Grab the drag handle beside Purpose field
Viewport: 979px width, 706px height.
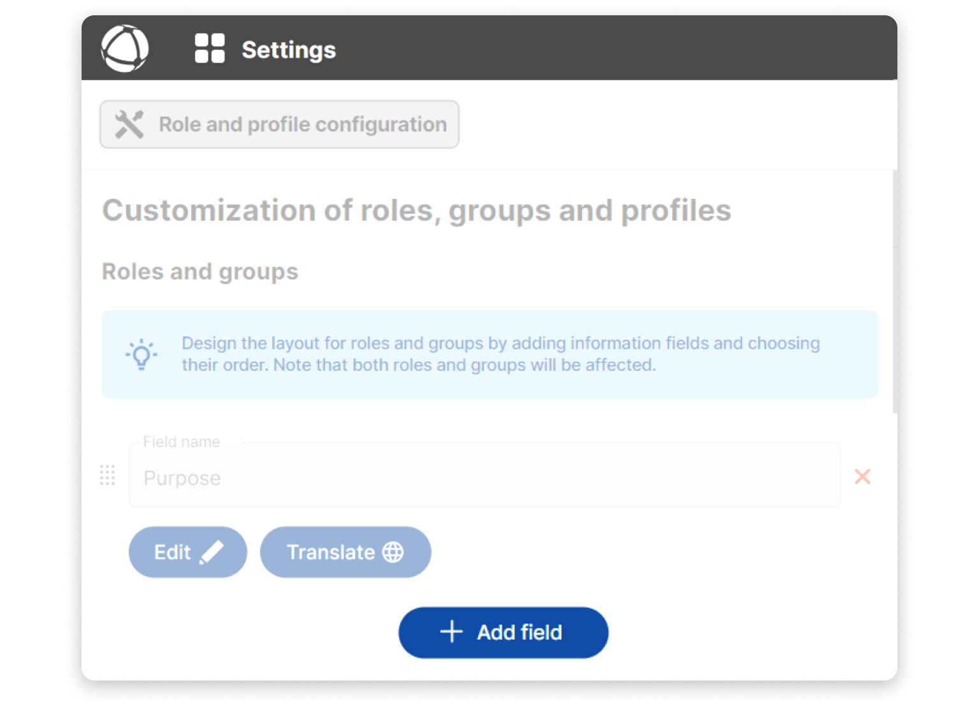[x=108, y=475]
